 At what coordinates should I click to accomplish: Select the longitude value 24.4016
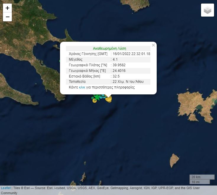(119, 71)
